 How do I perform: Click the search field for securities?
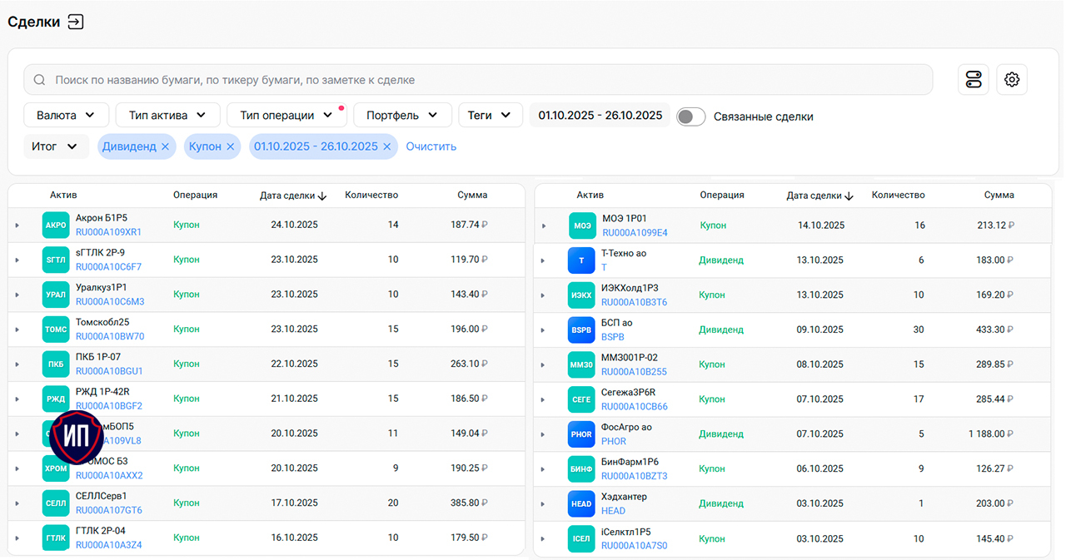click(x=477, y=80)
